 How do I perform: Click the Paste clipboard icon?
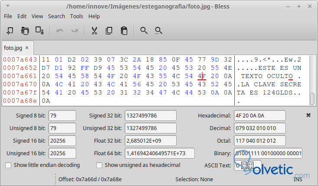[x=124, y=31]
